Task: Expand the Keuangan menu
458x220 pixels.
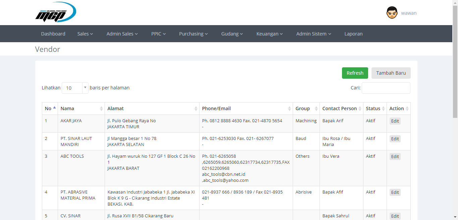Action: click(x=270, y=34)
